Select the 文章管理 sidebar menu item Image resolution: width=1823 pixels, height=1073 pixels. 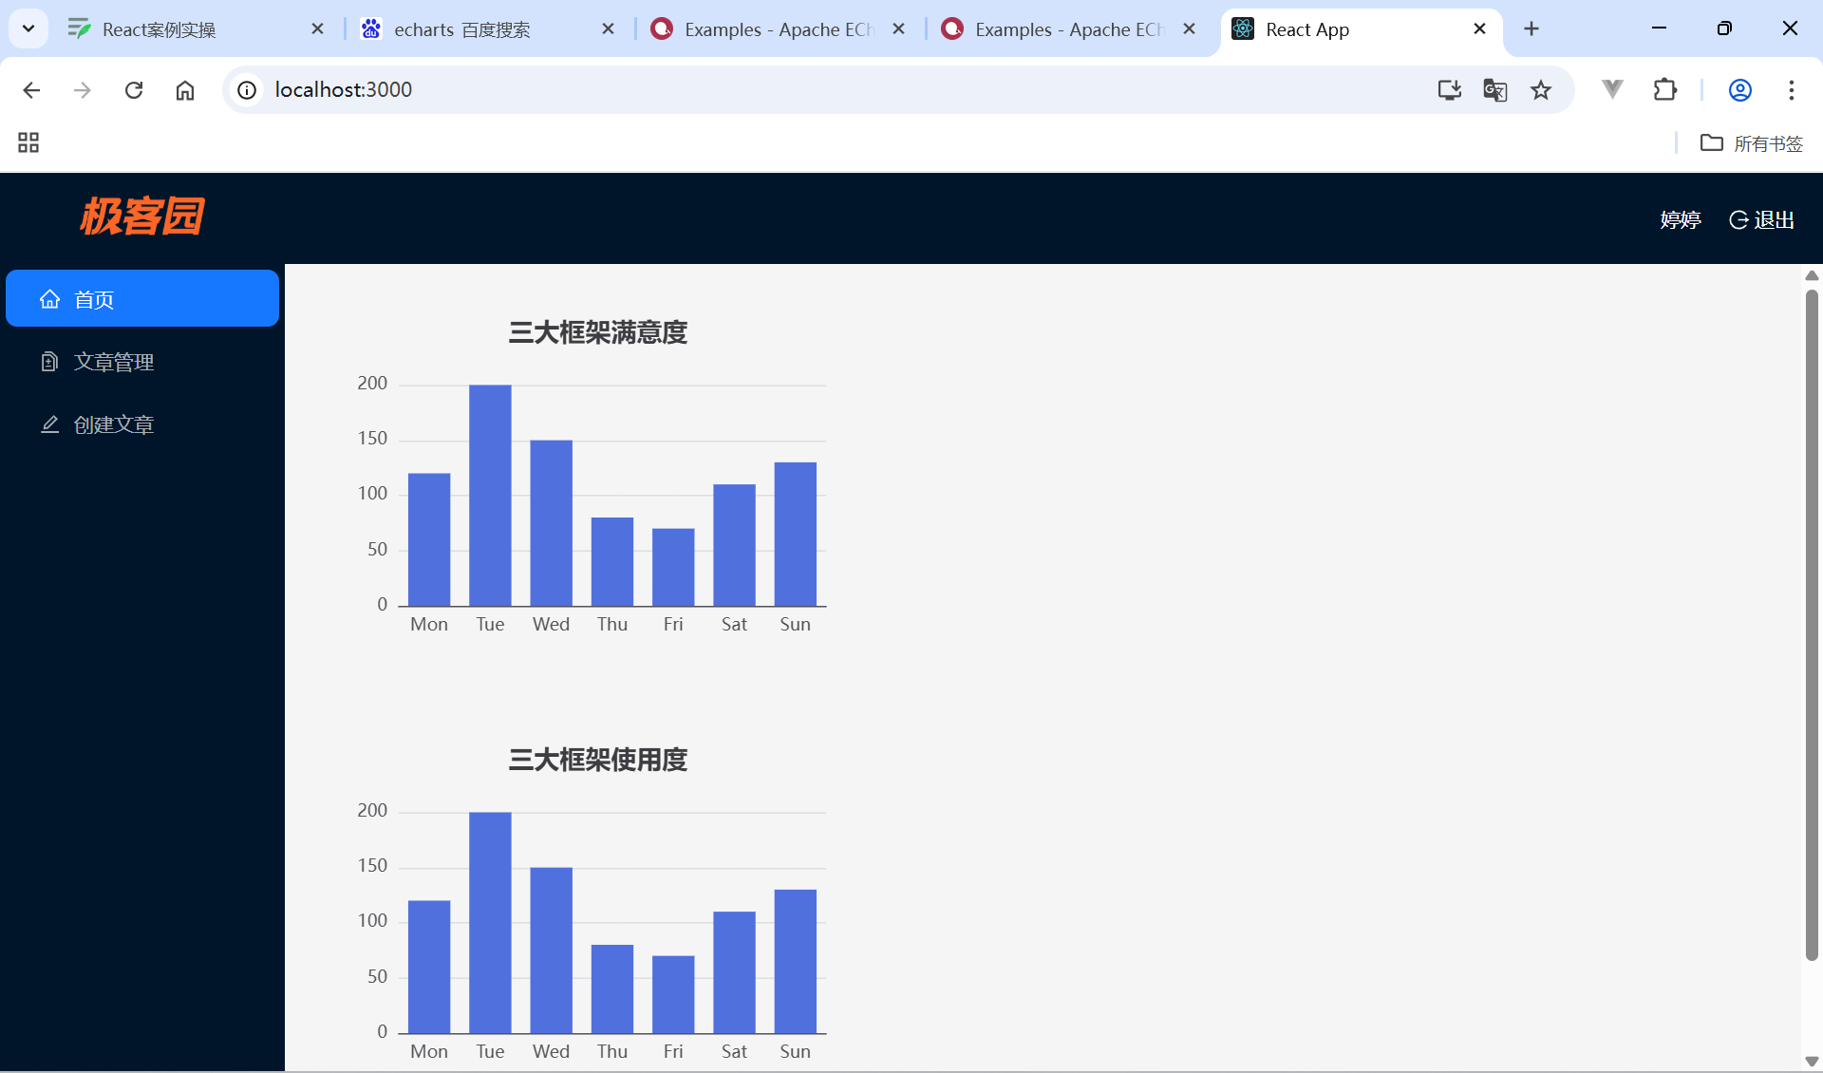click(114, 362)
